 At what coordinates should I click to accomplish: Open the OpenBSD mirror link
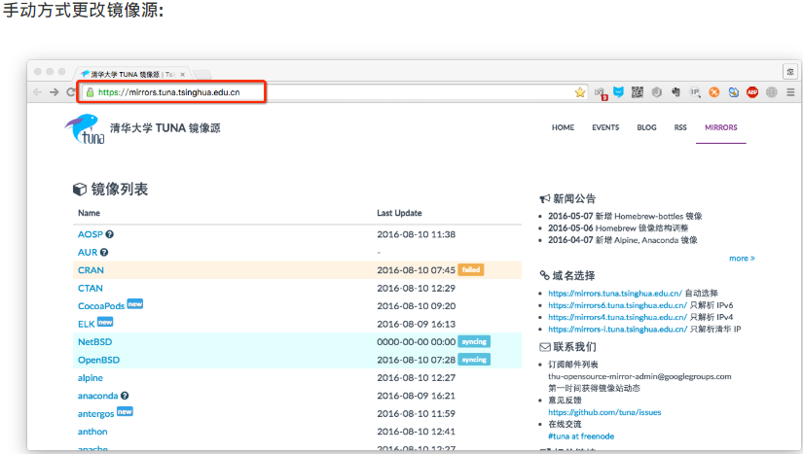click(x=98, y=360)
